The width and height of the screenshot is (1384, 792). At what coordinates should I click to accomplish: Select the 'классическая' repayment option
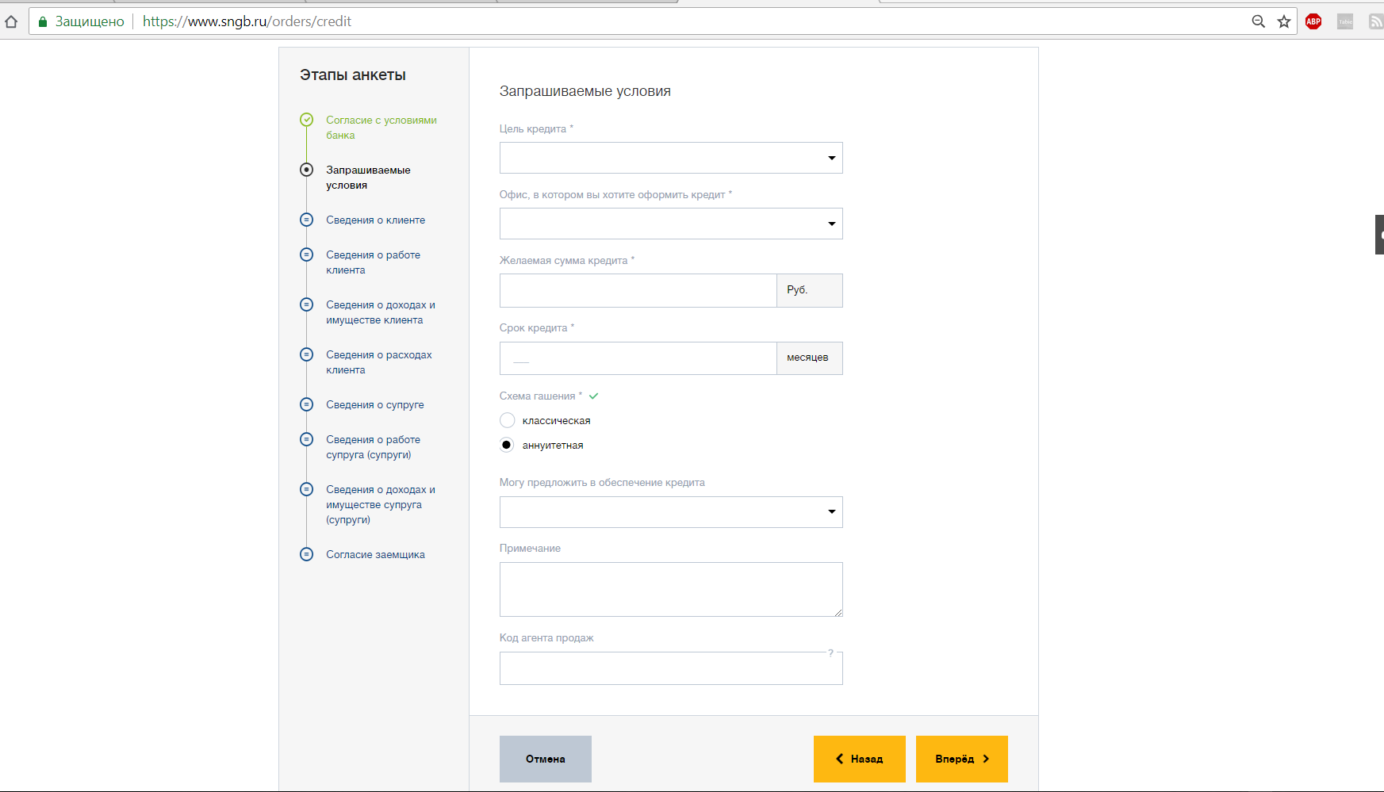click(508, 420)
